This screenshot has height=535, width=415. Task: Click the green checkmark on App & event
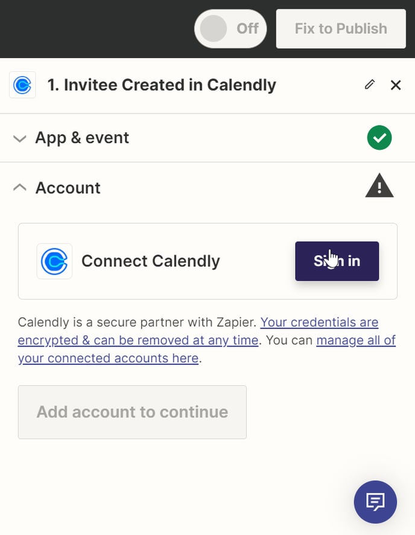379,138
